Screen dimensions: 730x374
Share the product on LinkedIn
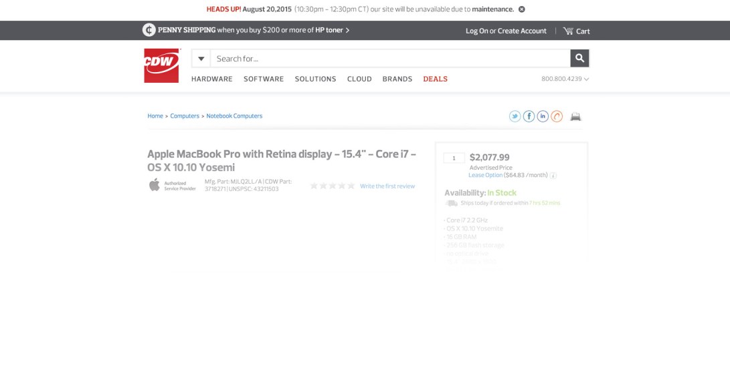pos(543,116)
